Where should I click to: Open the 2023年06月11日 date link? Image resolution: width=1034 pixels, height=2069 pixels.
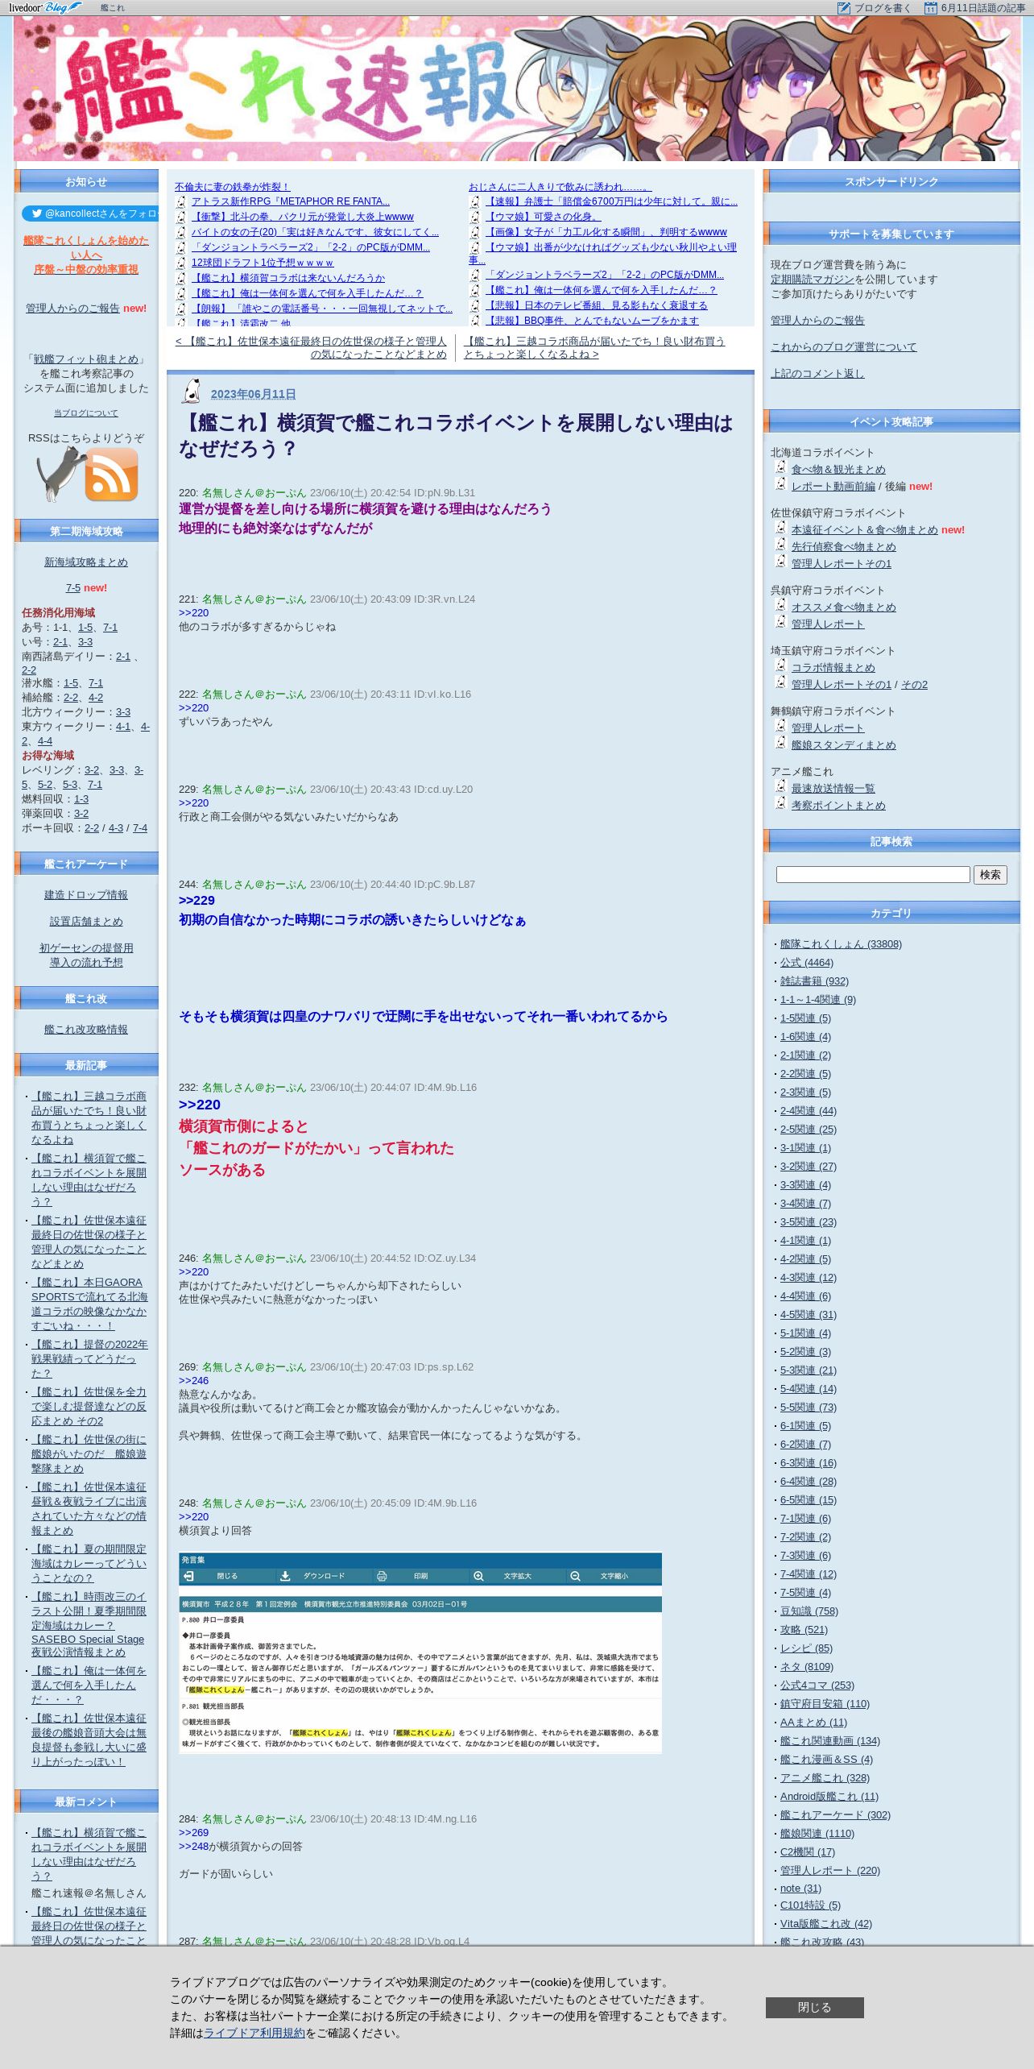coord(253,394)
